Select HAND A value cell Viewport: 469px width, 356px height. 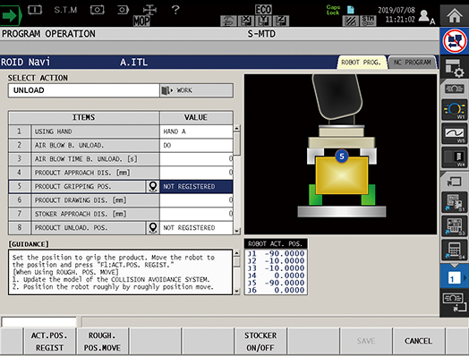(x=196, y=131)
